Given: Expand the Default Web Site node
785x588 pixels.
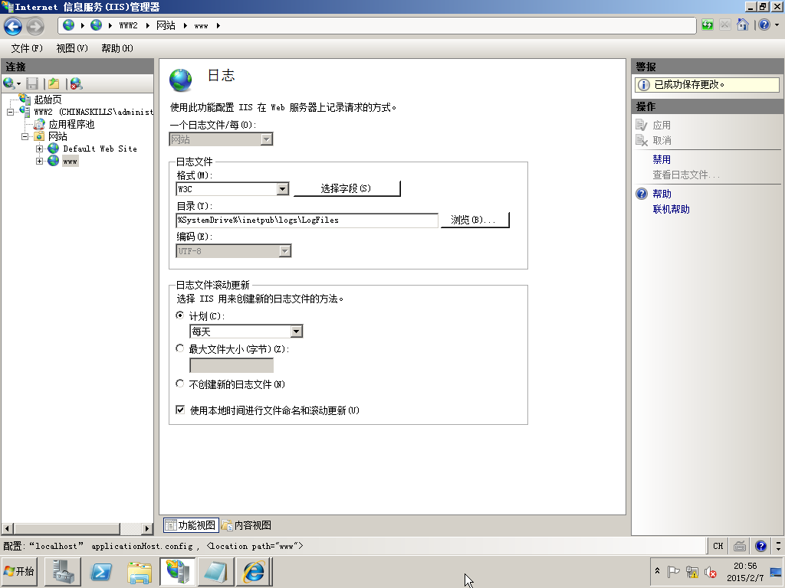Looking at the screenshot, I should tap(39, 149).
